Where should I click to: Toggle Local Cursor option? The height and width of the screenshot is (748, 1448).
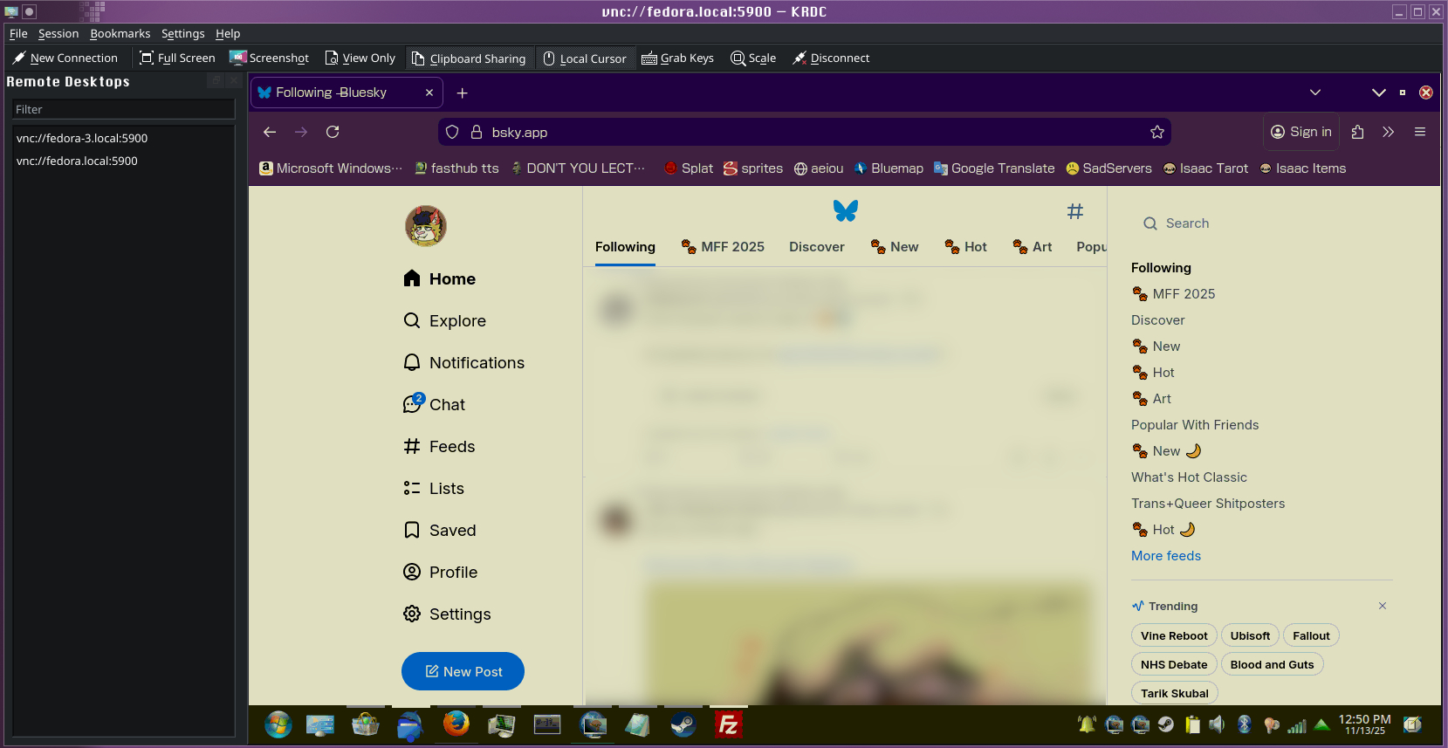(x=585, y=58)
